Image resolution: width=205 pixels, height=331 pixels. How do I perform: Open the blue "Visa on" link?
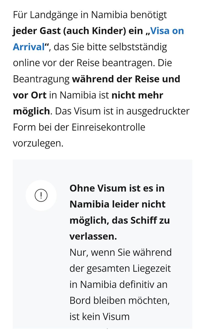tap(167, 31)
